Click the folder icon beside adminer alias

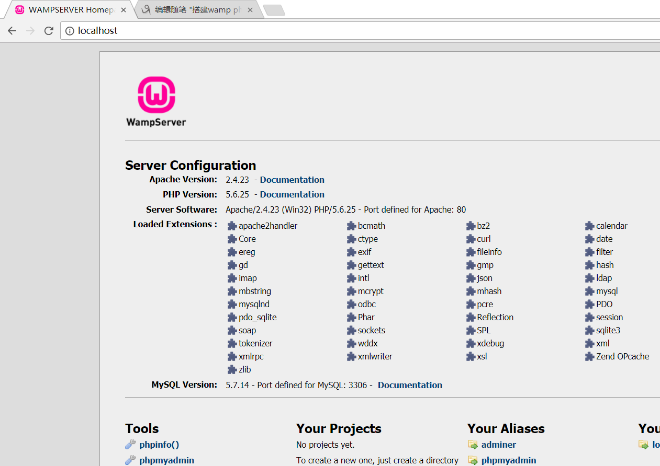coord(473,445)
